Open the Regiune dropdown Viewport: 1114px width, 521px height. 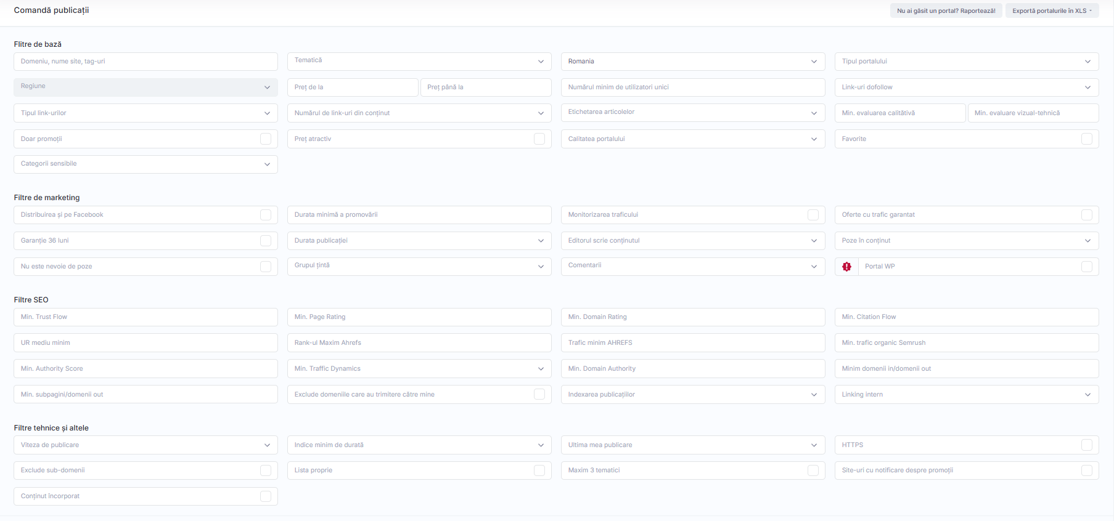[x=145, y=87]
